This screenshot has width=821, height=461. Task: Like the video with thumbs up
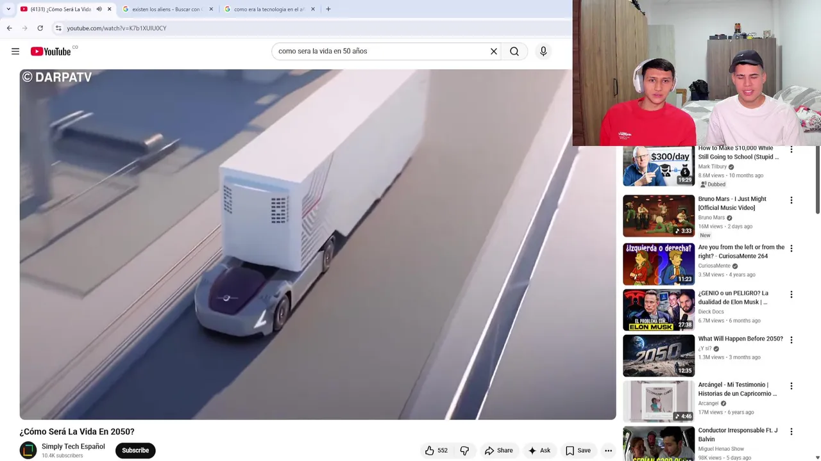[436, 451]
